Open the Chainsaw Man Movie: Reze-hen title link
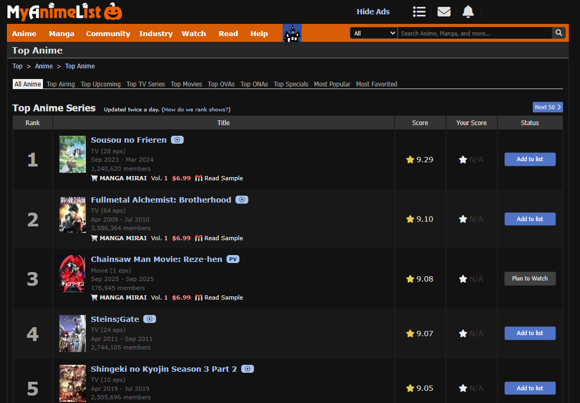 click(x=156, y=259)
